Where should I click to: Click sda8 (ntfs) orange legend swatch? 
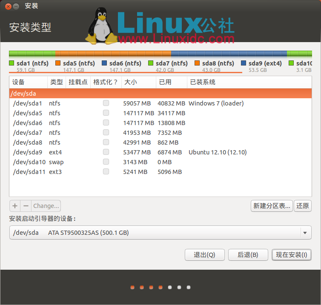coord(197,63)
